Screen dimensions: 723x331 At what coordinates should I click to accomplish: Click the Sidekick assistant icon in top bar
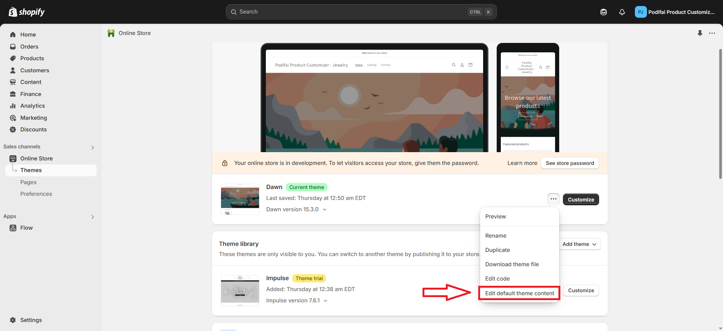(603, 12)
